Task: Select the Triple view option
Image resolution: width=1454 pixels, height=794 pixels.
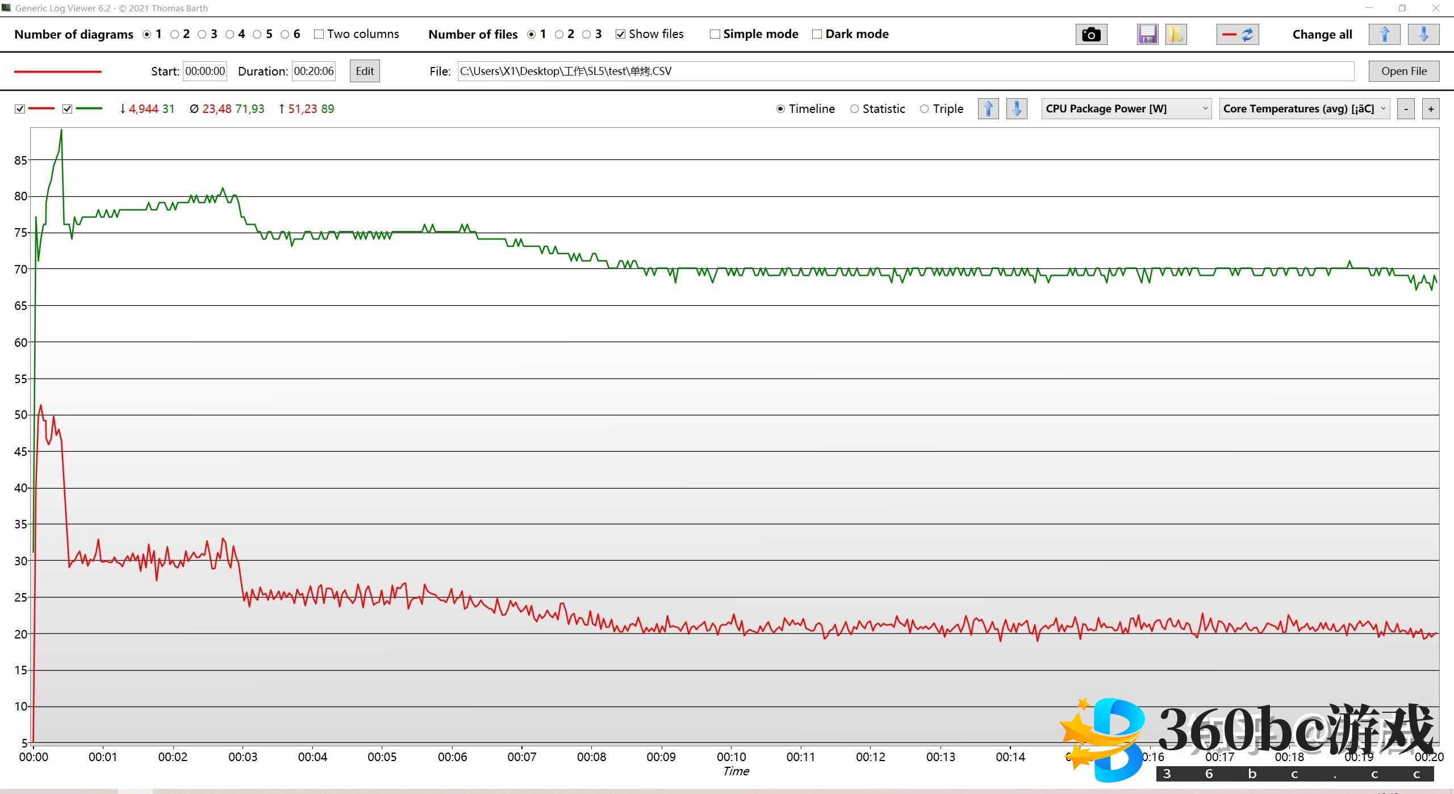Action: point(924,109)
